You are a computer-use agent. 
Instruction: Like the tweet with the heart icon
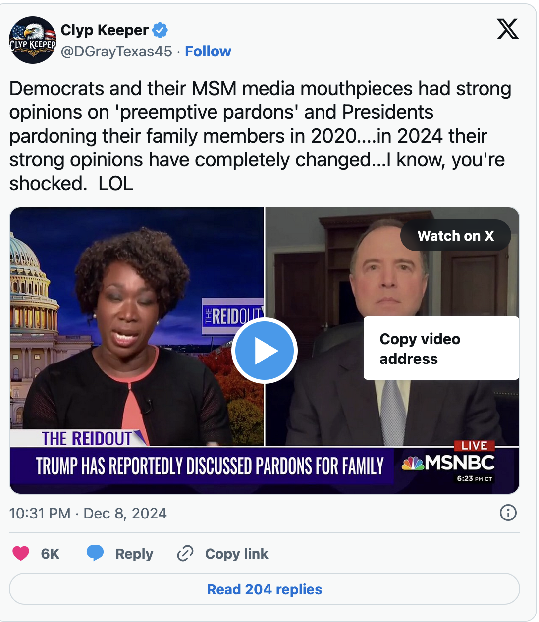[21, 553]
